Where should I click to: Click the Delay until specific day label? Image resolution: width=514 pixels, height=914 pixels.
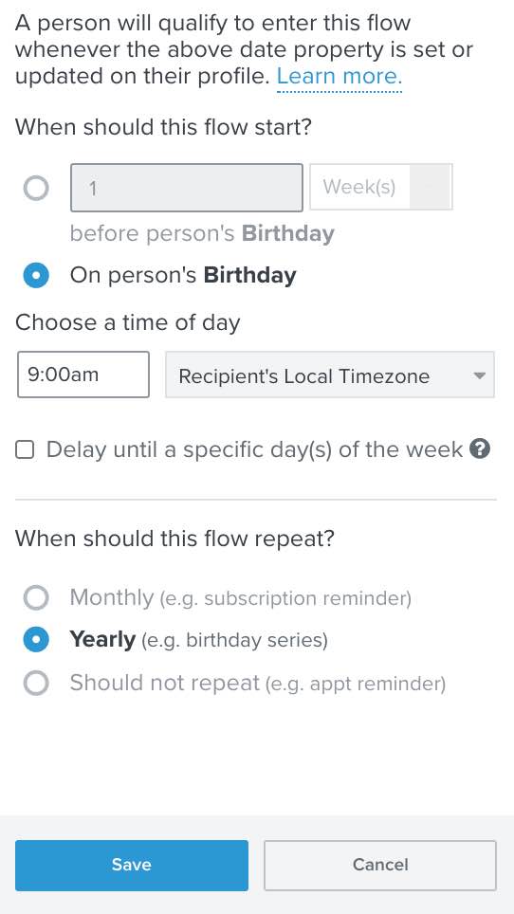click(255, 449)
